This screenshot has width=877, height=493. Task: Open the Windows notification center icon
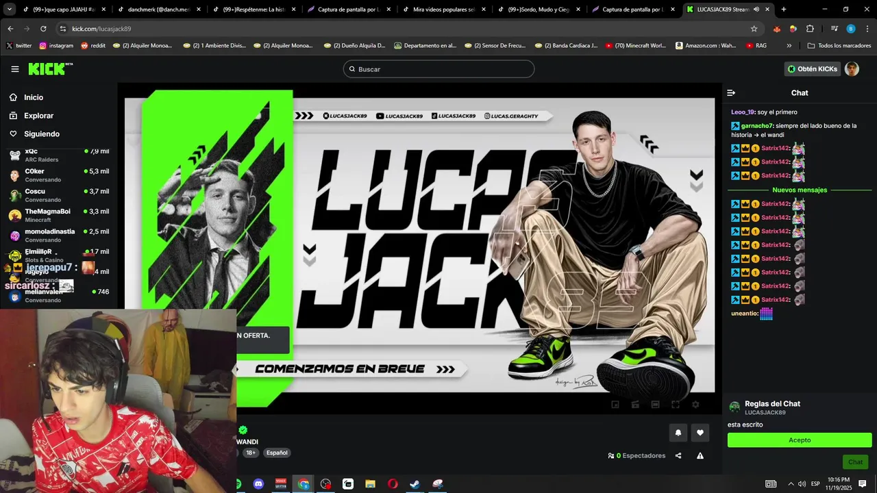tap(863, 483)
